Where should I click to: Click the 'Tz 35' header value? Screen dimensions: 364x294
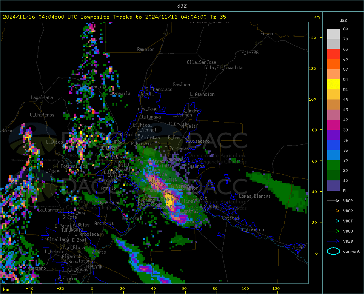pyautogui.click(x=218, y=17)
